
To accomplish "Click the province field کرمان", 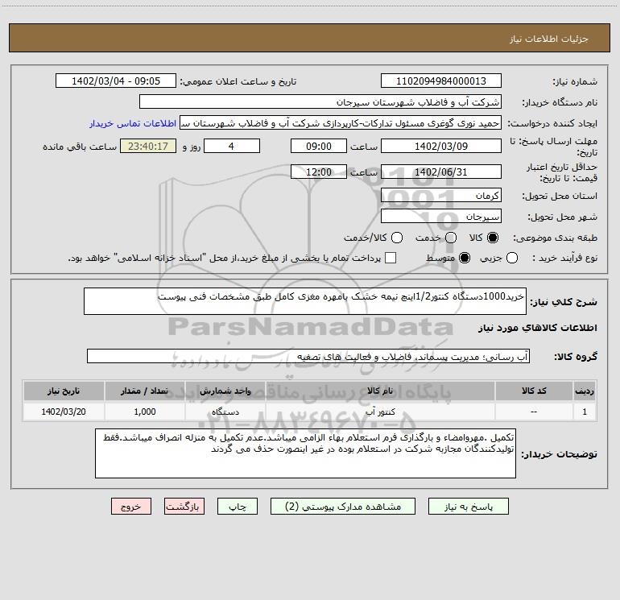I will coord(441,196).
